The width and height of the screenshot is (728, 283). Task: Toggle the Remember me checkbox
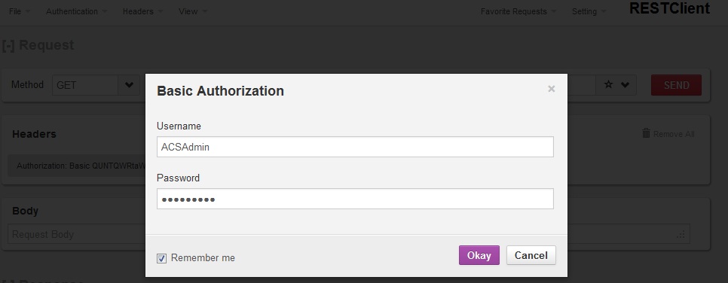tap(161, 258)
